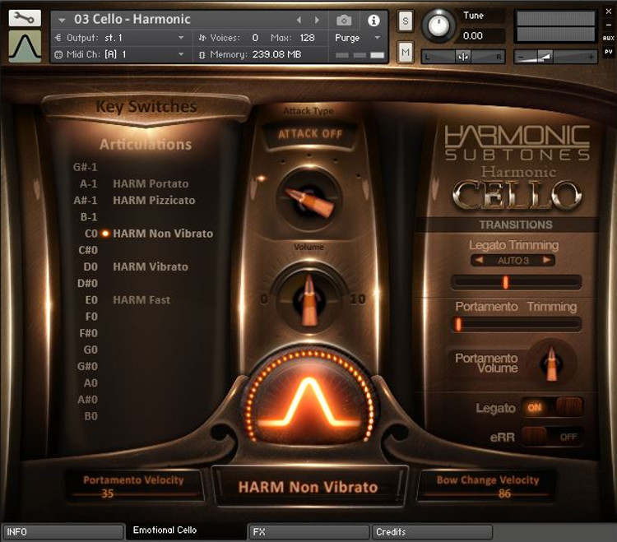The width and height of the screenshot is (617, 542).
Task: Turn the Portamento Volume knob
Action: (x=551, y=363)
